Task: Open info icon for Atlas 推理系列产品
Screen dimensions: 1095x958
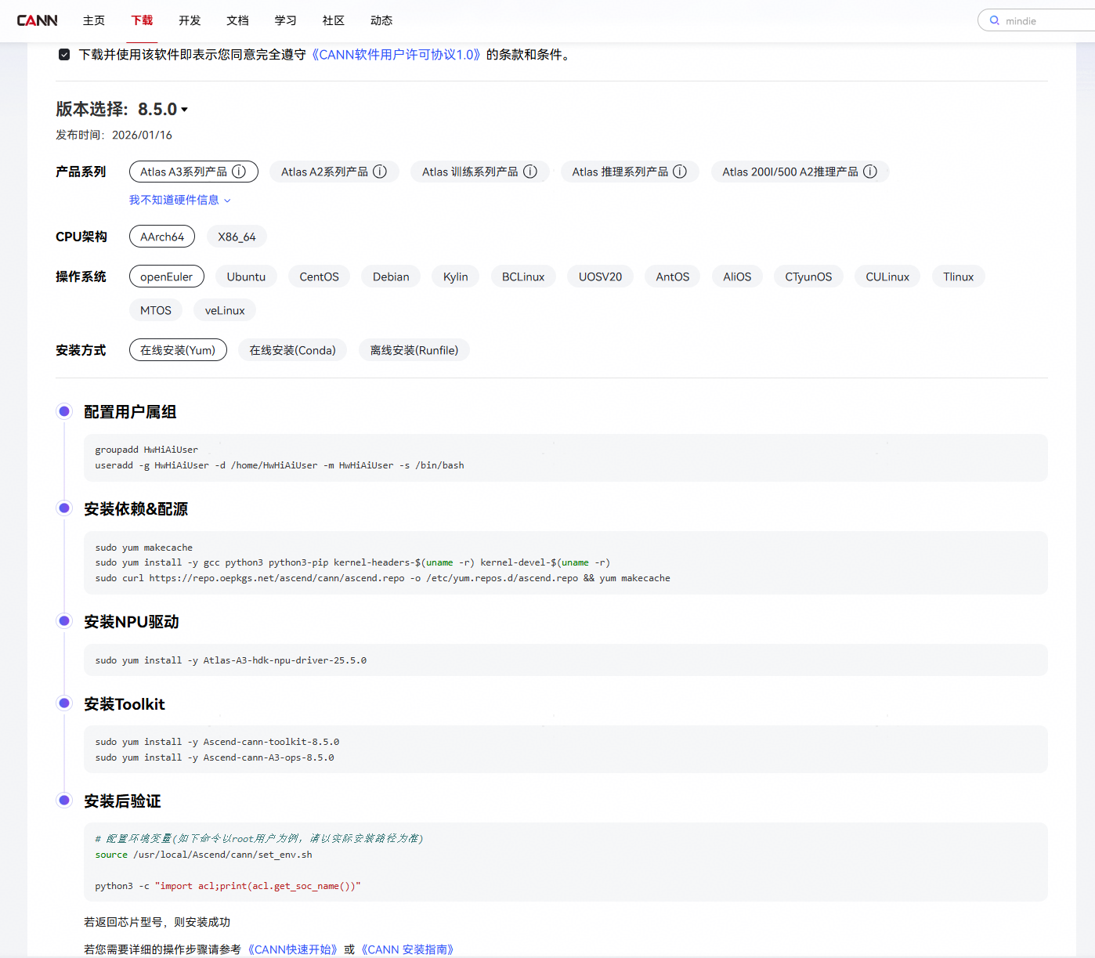Action: (x=680, y=172)
